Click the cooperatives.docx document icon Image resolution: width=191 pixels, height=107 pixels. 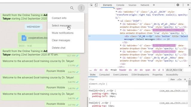24,38
